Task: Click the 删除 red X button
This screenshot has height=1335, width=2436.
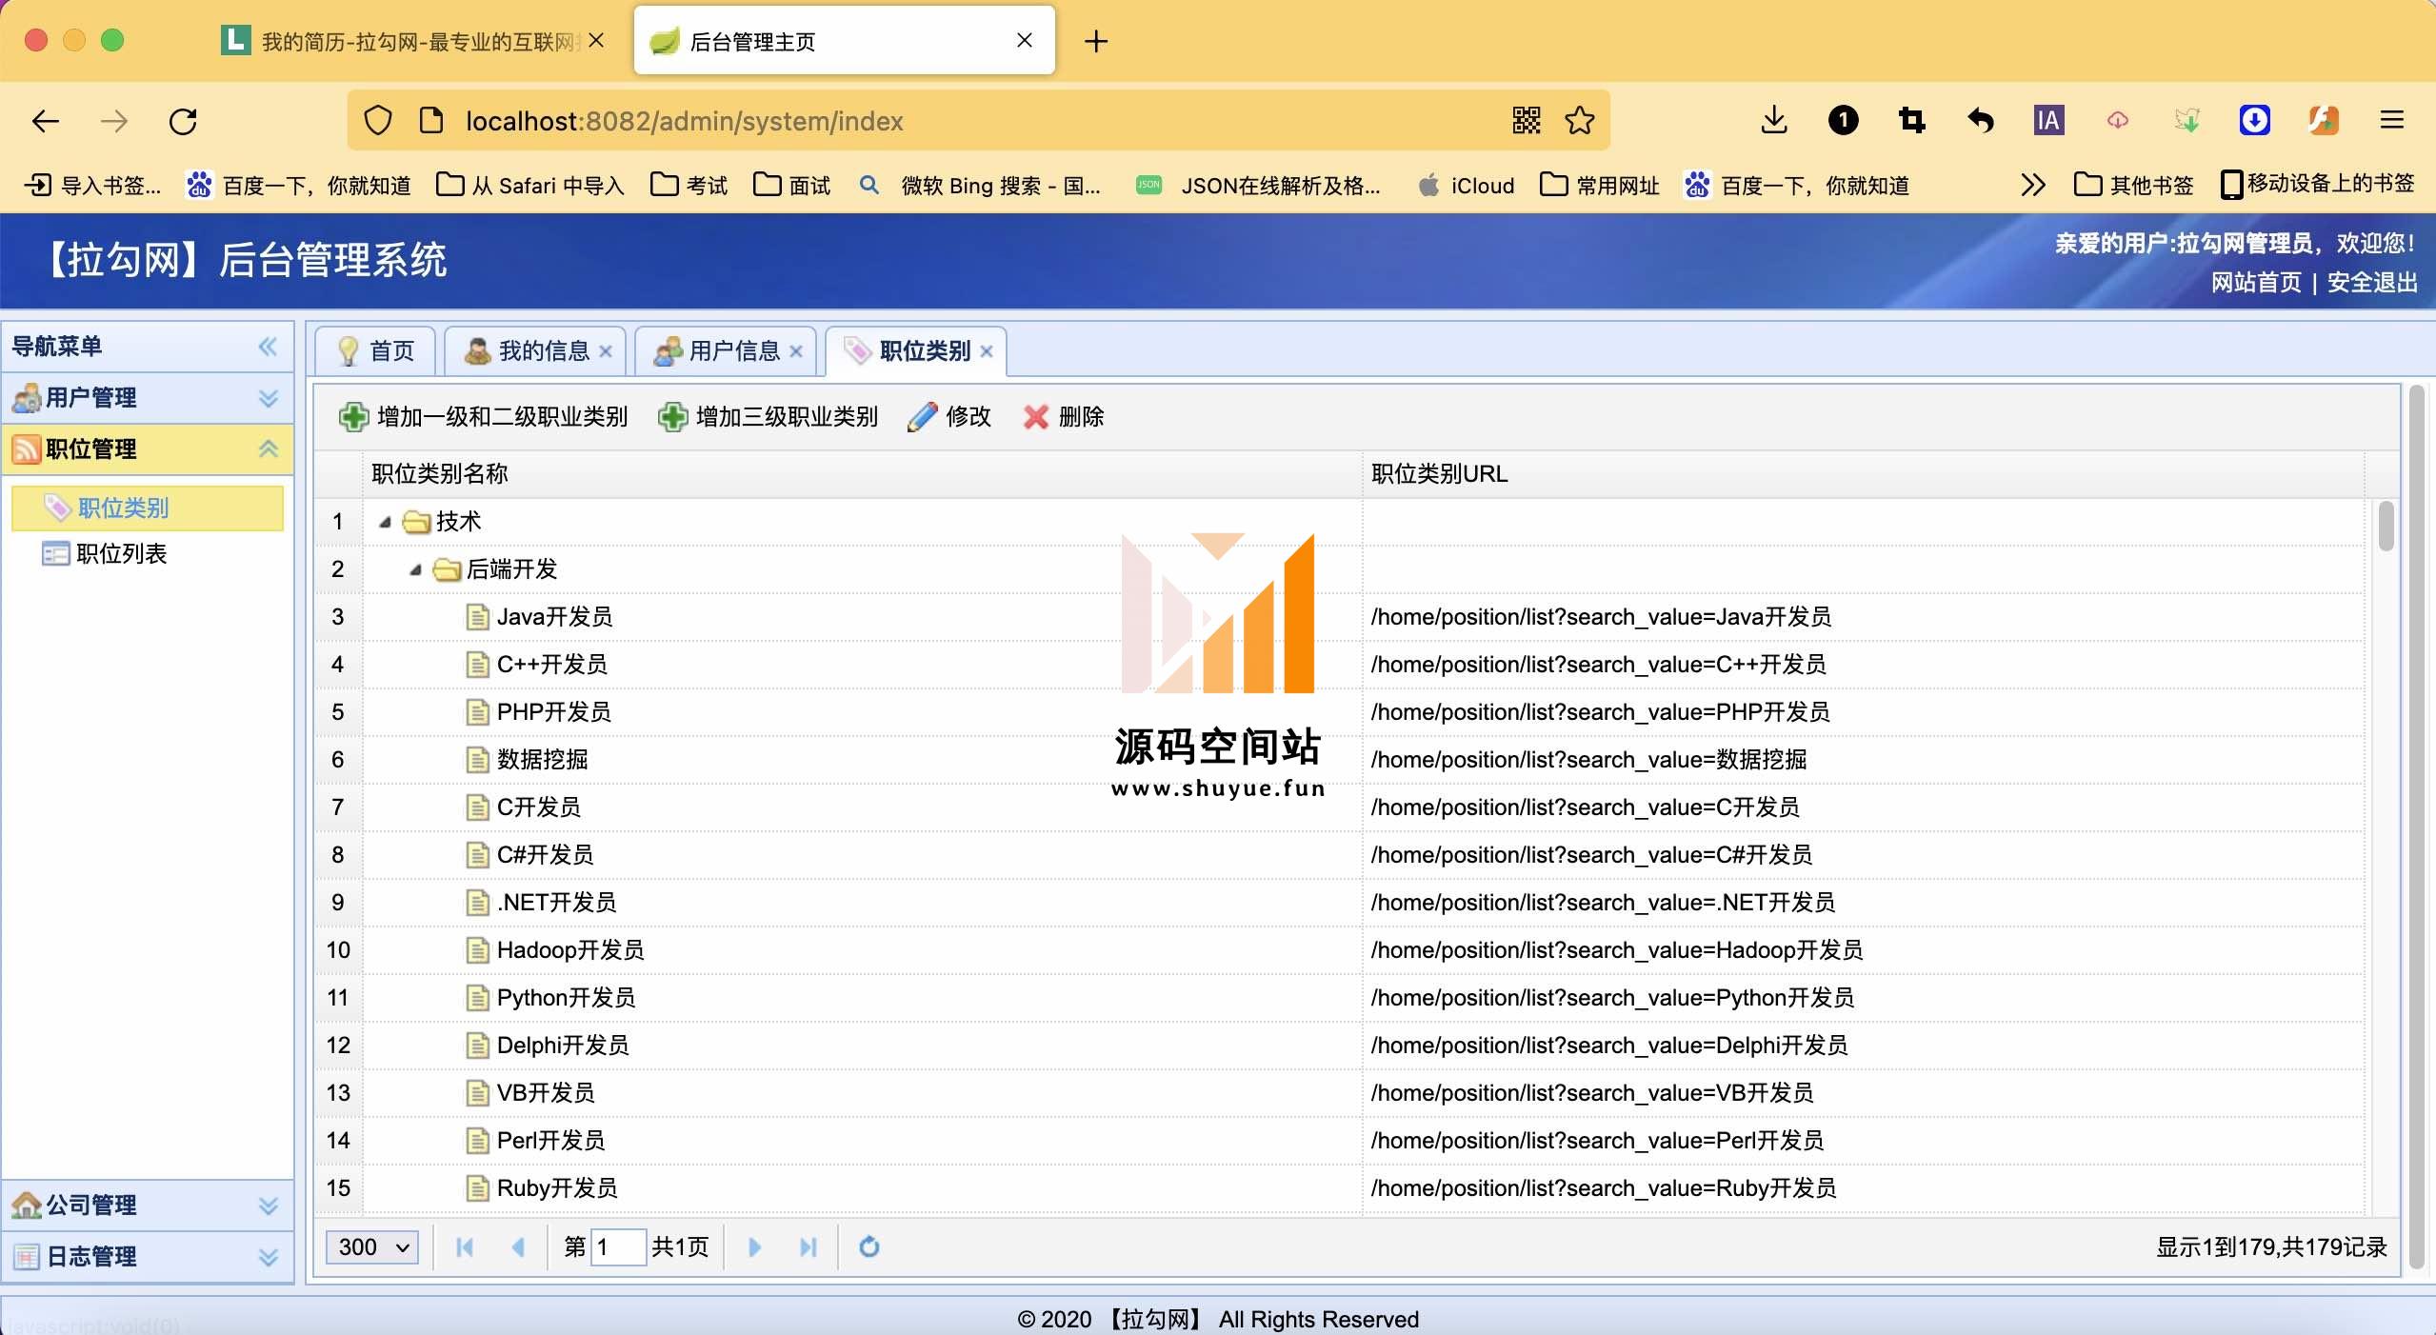Action: (1064, 416)
